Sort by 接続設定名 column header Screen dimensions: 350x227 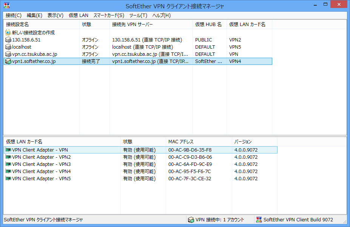pos(42,24)
